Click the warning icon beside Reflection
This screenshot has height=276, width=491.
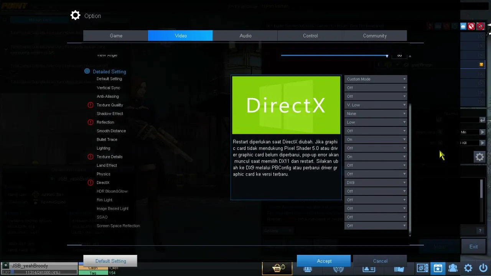pyautogui.click(x=91, y=122)
